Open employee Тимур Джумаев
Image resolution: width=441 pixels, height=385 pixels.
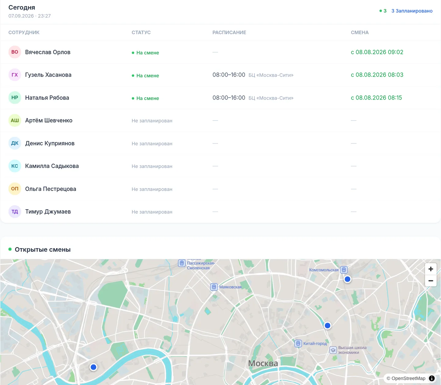click(48, 212)
